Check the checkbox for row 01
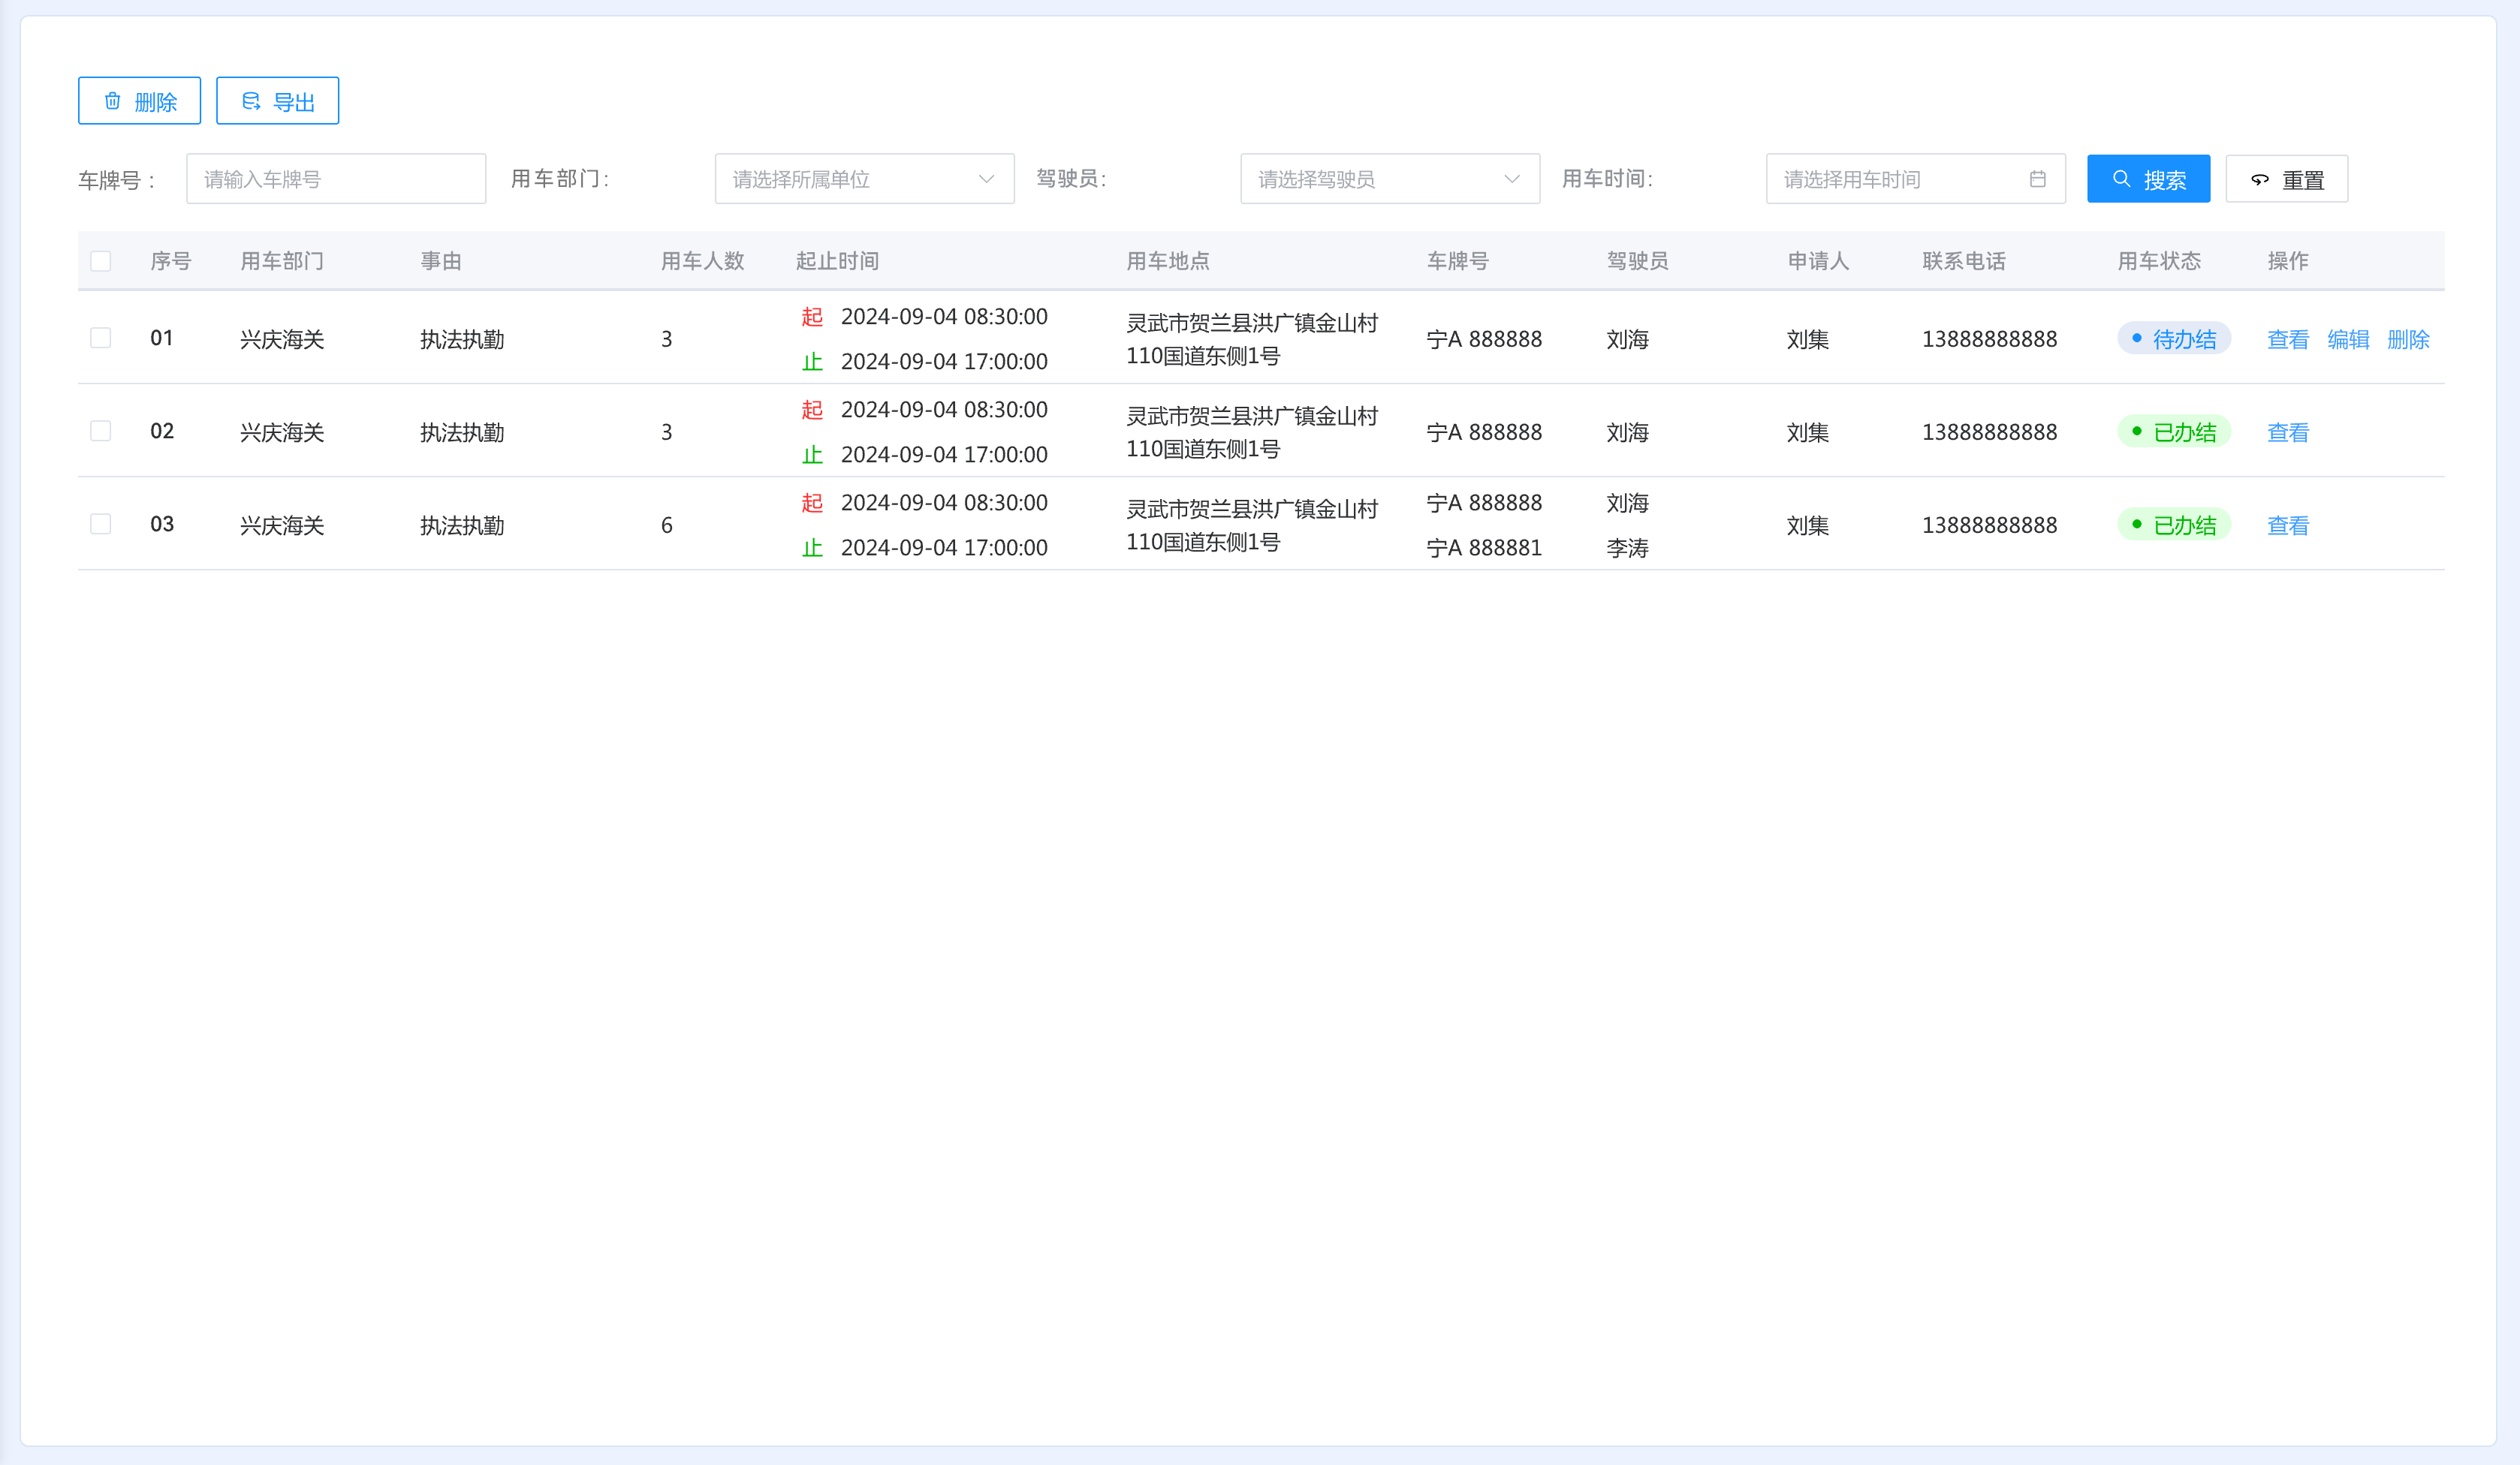 [x=101, y=338]
